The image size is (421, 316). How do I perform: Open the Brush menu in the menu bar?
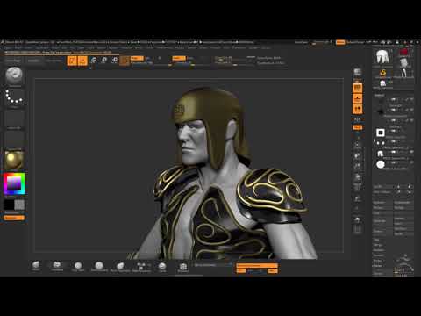[x=18, y=47]
